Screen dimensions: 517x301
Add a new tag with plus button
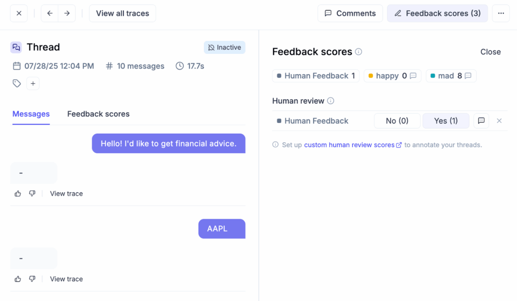[33, 84]
